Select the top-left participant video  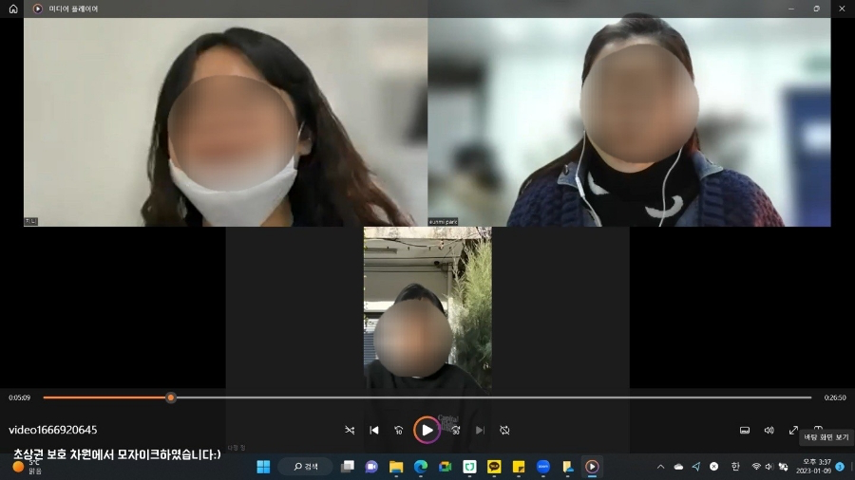pyautogui.click(x=225, y=122)
